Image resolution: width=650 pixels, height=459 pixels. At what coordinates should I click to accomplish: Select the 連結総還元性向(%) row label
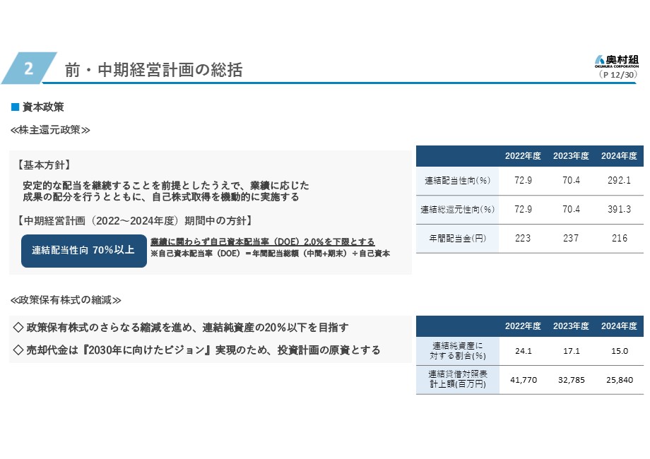click(457, 210)
